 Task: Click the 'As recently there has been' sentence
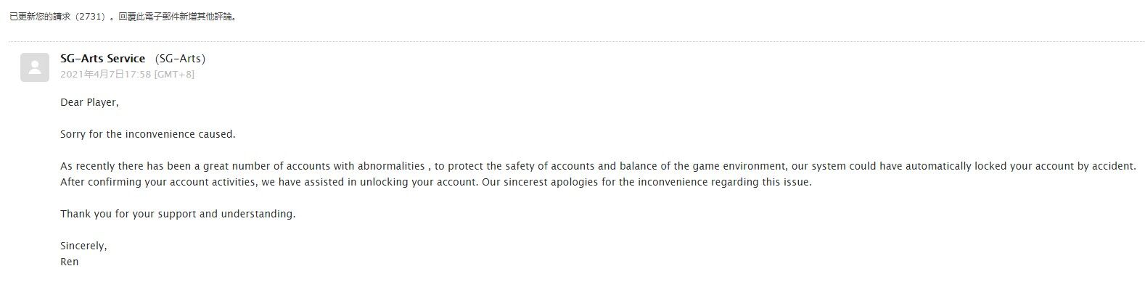[x=598, y=167]
